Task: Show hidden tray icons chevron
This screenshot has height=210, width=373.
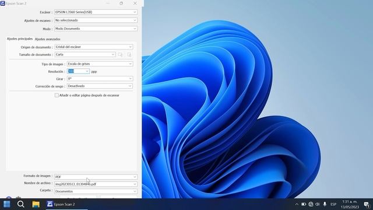Action: [x=297, y=204]
